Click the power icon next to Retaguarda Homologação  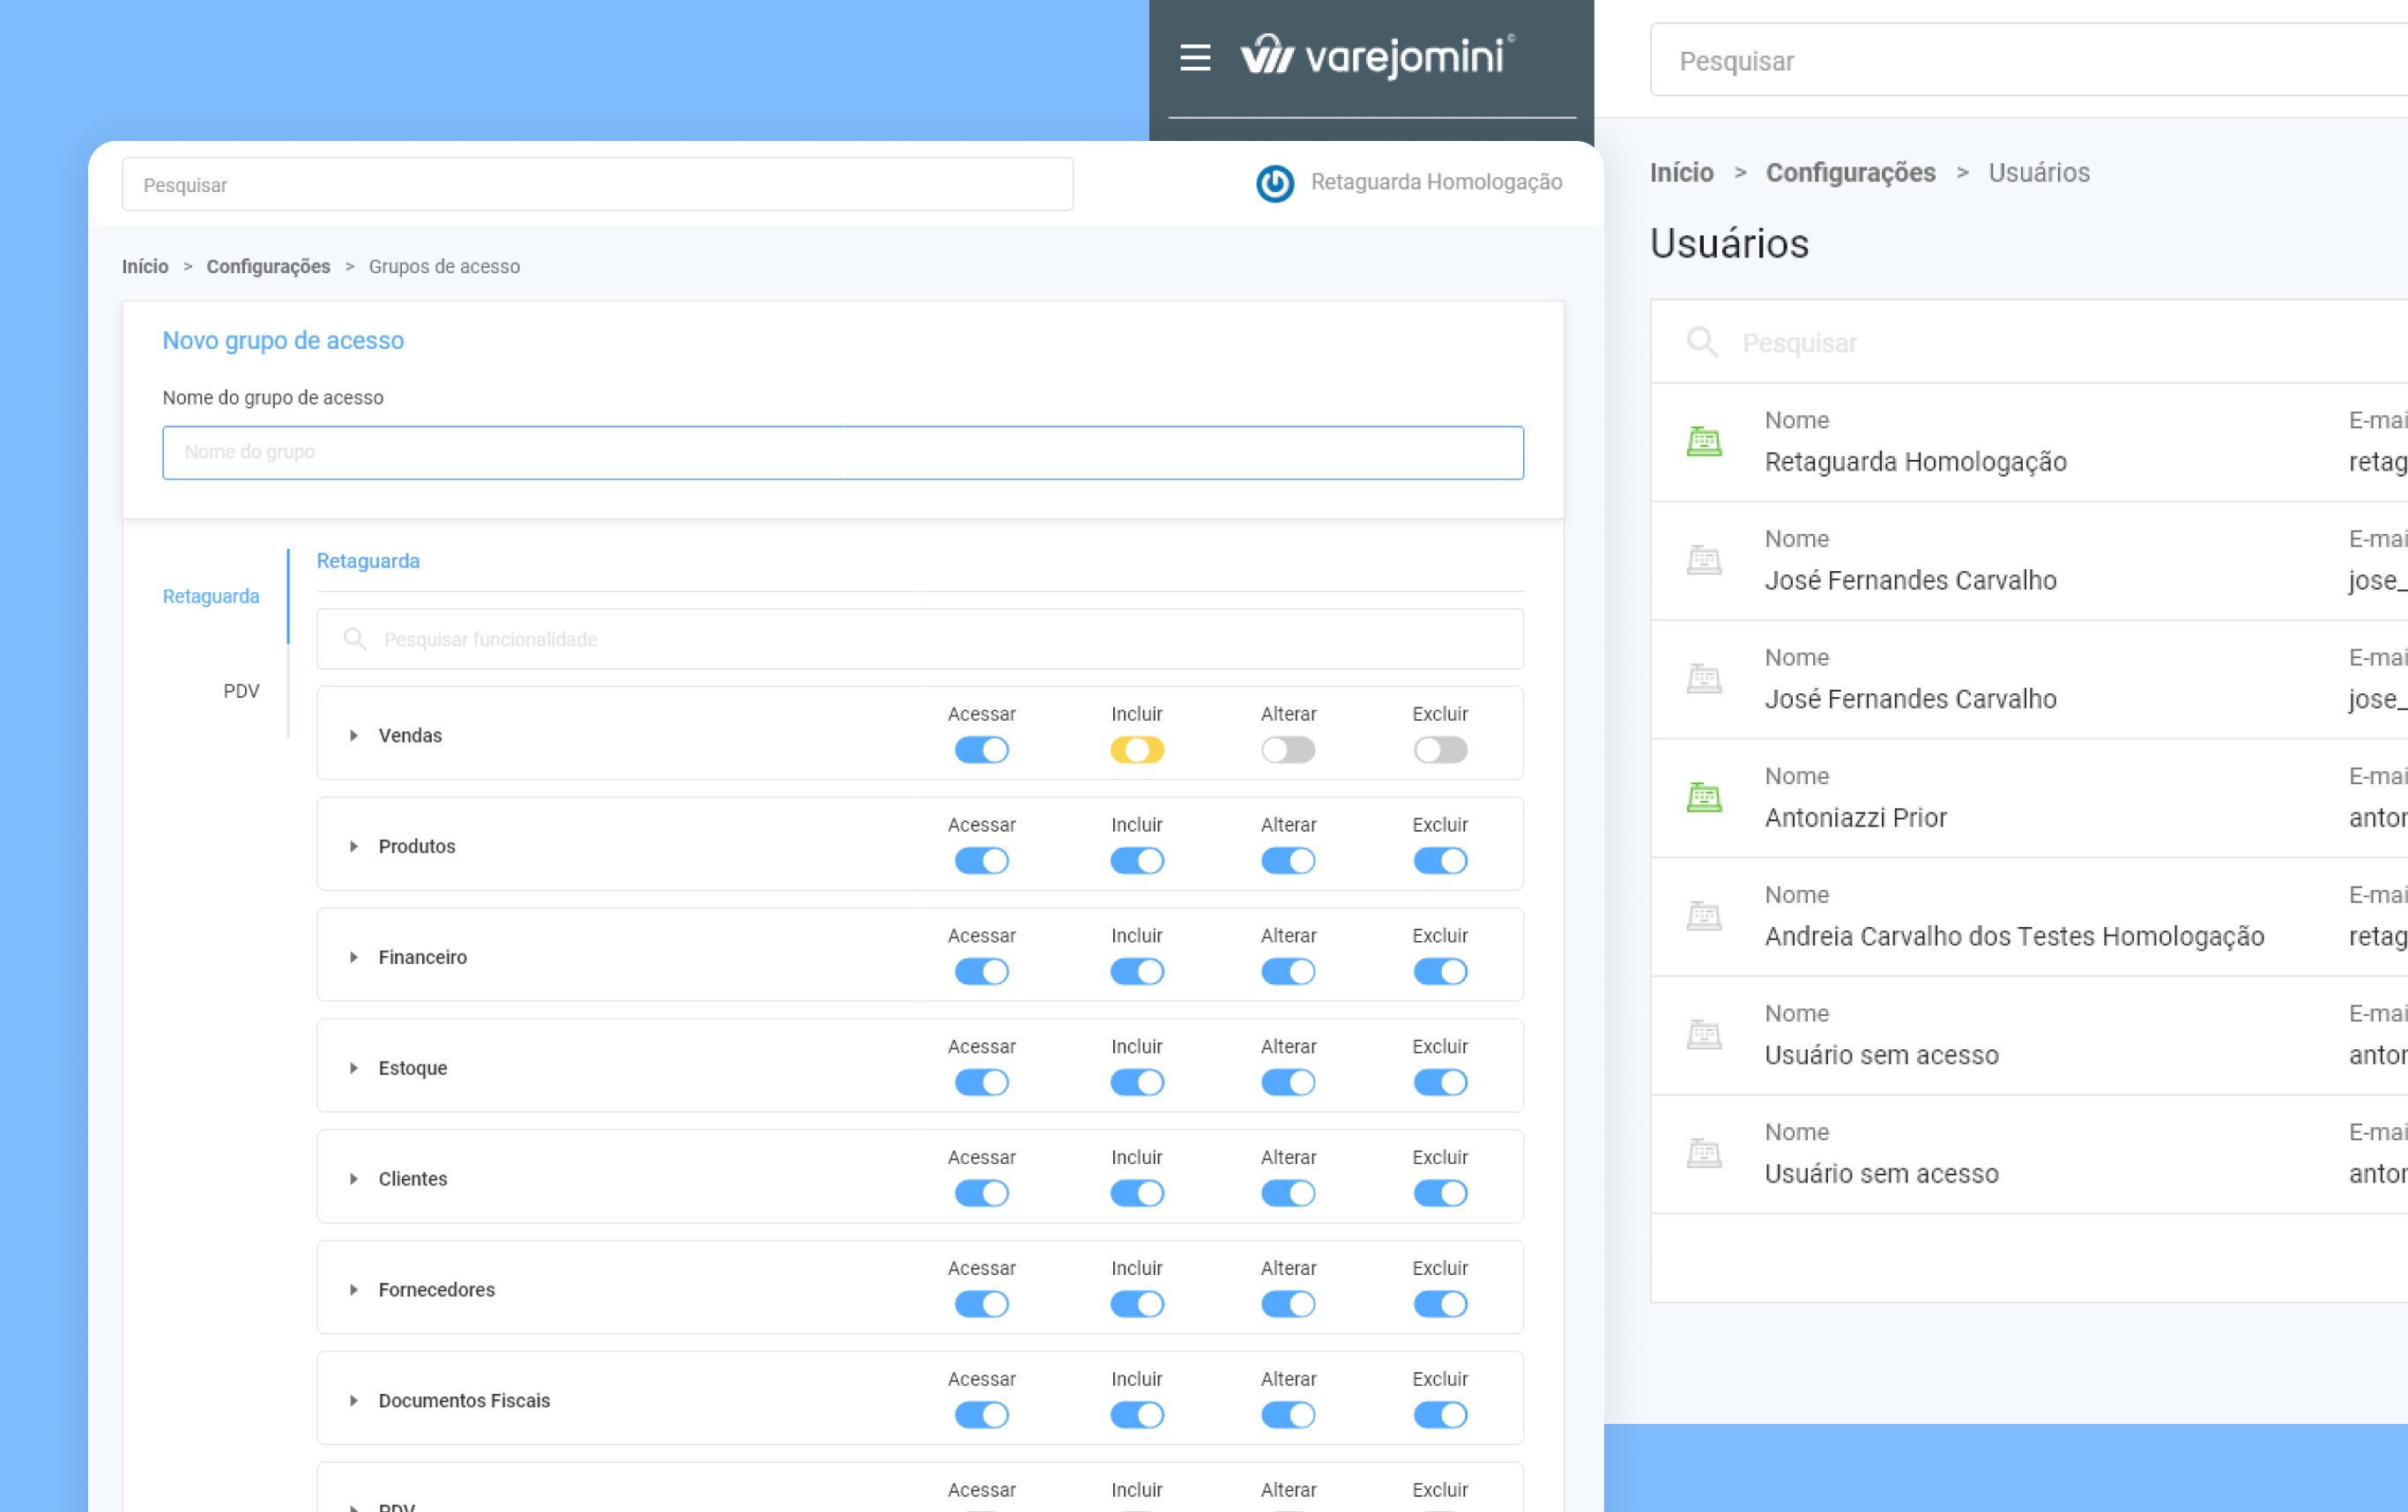pyautogui.click(x=1275, y=183)
